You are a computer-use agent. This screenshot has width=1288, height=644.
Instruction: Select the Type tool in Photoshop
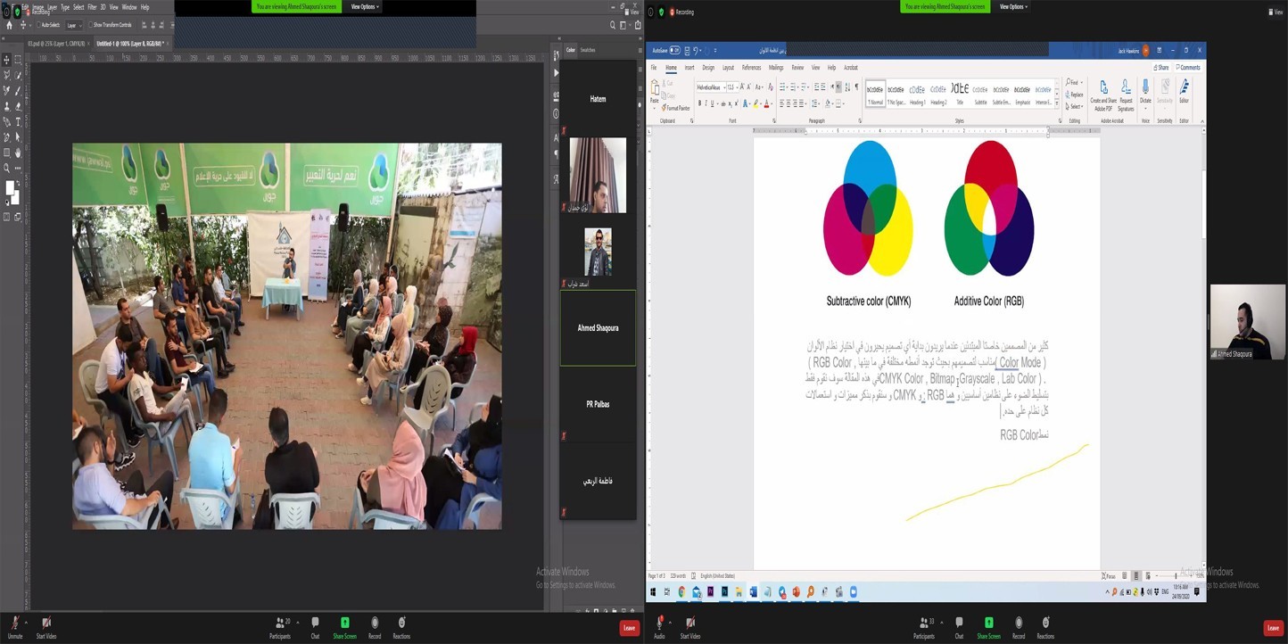pyautogui.click(x=18, y=122)
